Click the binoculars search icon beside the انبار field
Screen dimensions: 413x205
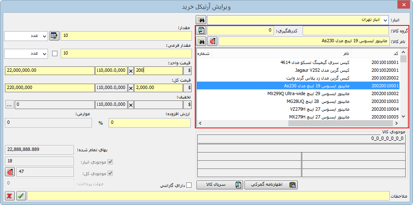tap(201, 20)
